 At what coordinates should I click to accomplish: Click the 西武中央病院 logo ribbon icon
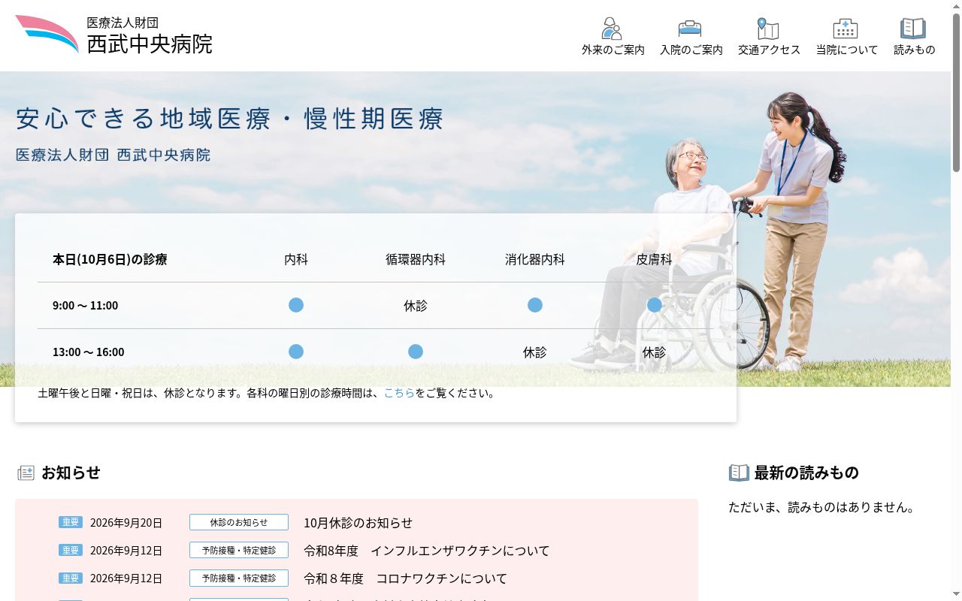click(47, 34)
